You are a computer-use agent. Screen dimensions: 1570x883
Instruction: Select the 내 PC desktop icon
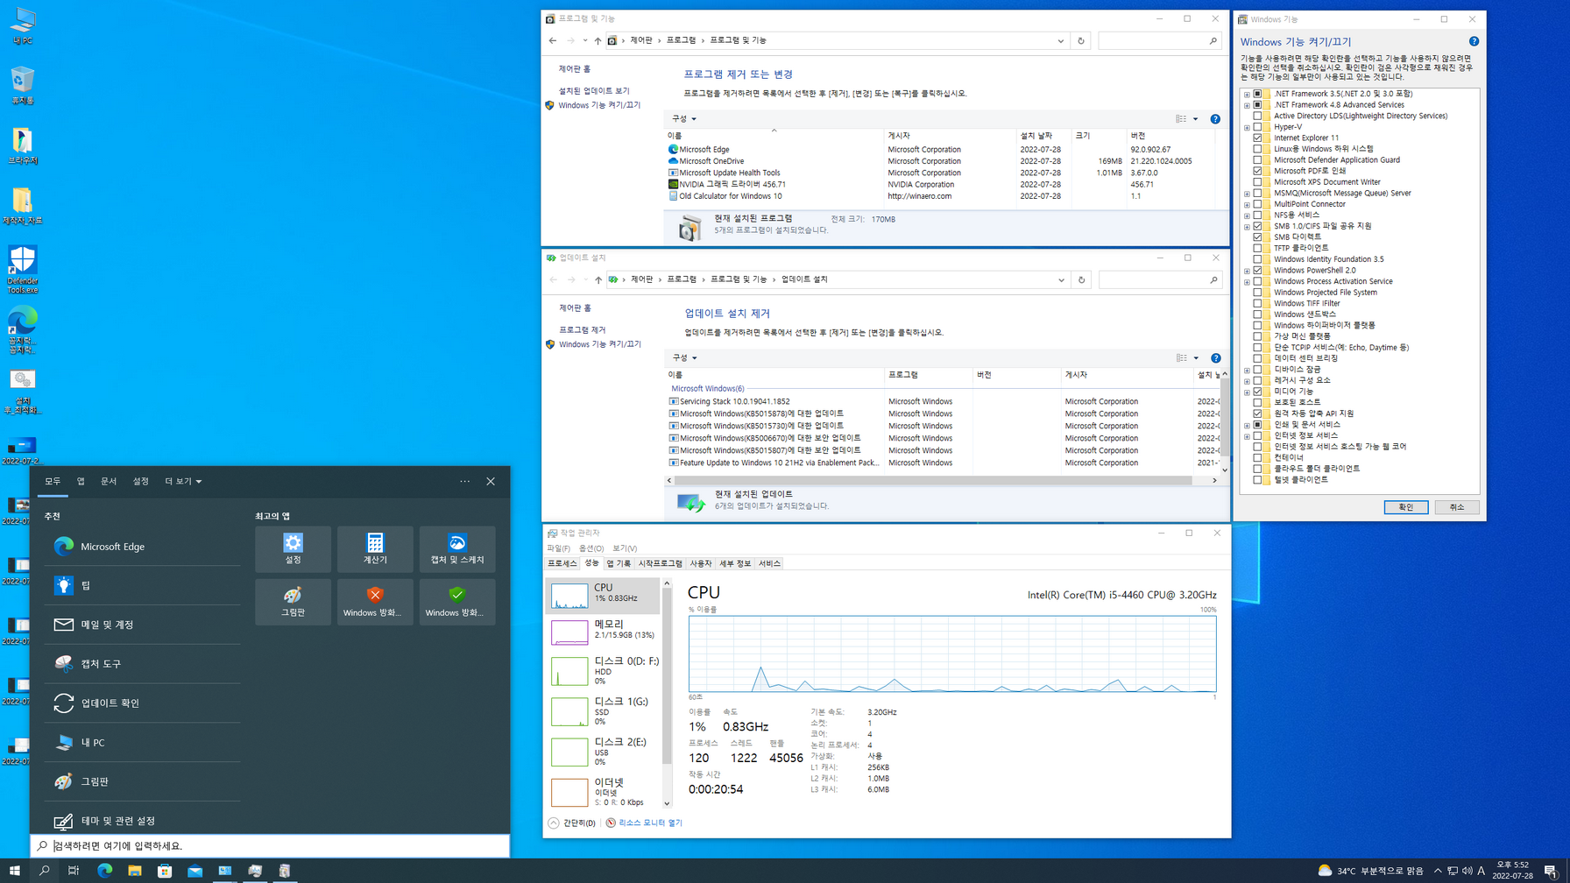[23, 26]
